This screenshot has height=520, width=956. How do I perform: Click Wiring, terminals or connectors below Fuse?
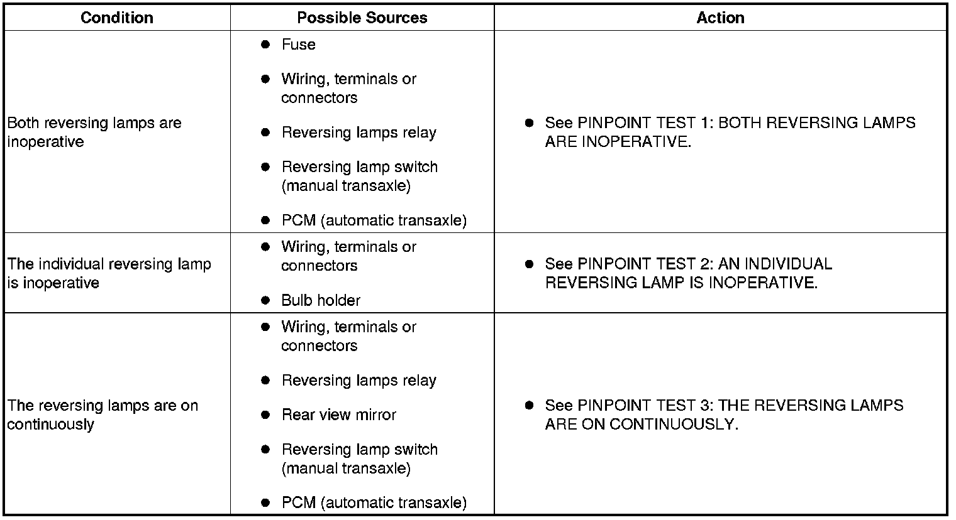click(x=348, y=89)
